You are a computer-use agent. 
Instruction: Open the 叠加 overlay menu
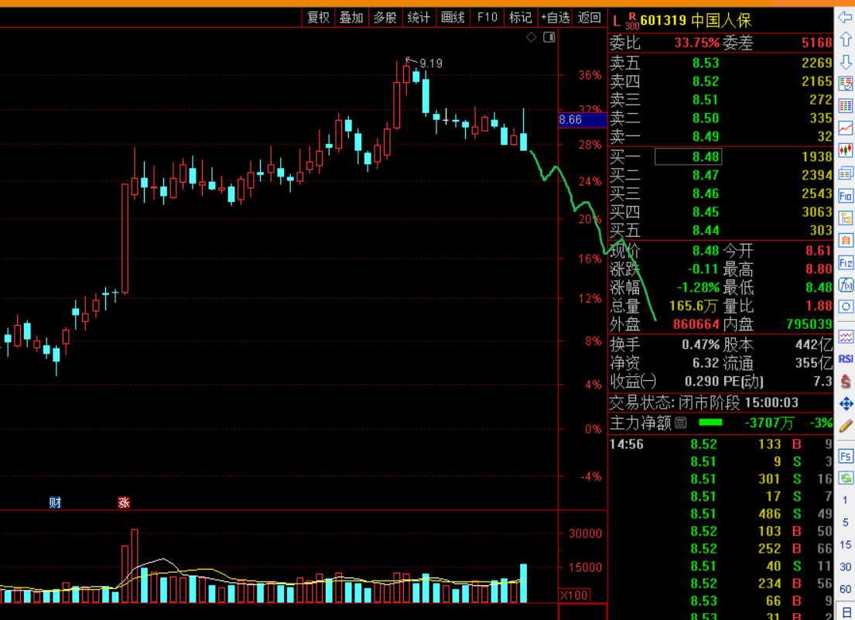coord(352,18)
